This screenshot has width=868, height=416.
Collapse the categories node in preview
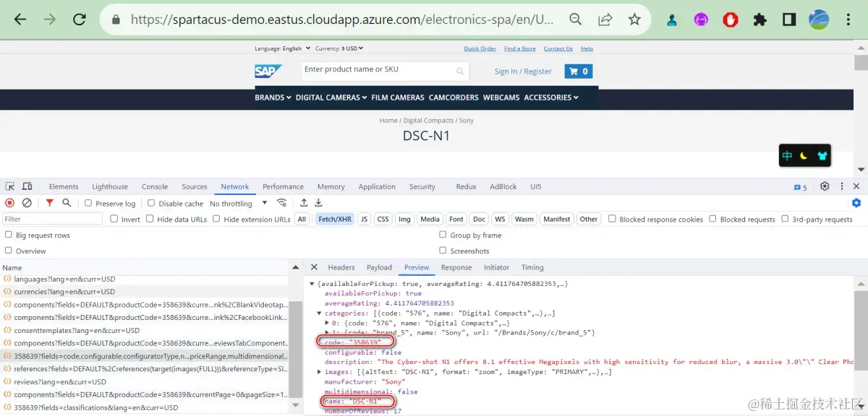pos(319,313)
